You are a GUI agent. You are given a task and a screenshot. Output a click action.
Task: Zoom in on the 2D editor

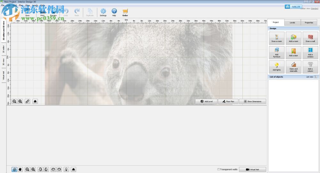[x=20, y=101]
